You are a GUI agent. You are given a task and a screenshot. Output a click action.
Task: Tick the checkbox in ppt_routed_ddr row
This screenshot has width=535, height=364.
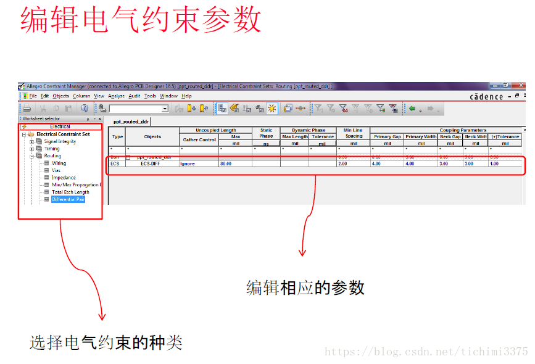[x=128, y=157]
